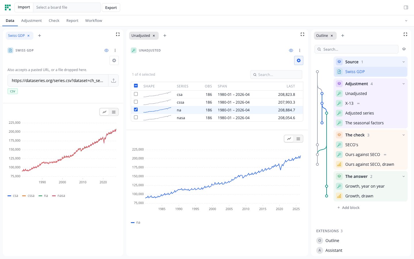Click the Export button
Screen dimensions: 414x259
click(x=111, y=7)
